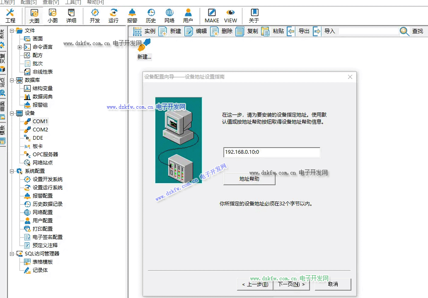428x298 pixels.
Task: Collapse the 系统配置 tree branch
Action: [12, 171]
